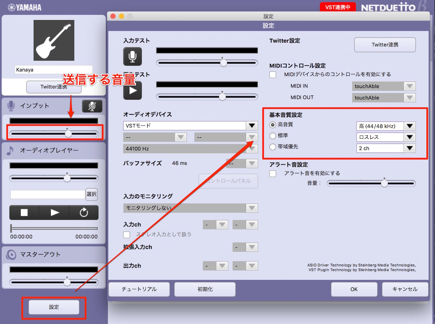
Task: Click the audio player seek bar
Action: click(54, 228)
